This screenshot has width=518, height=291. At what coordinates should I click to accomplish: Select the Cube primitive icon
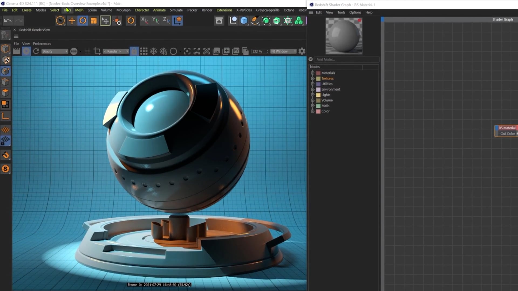244,20
